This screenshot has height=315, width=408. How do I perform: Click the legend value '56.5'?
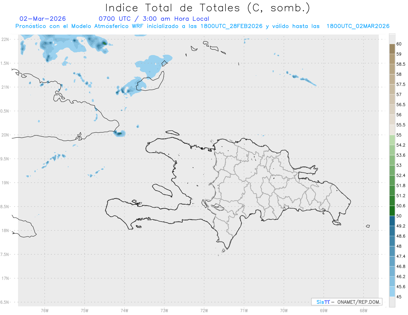click(401, 104)
